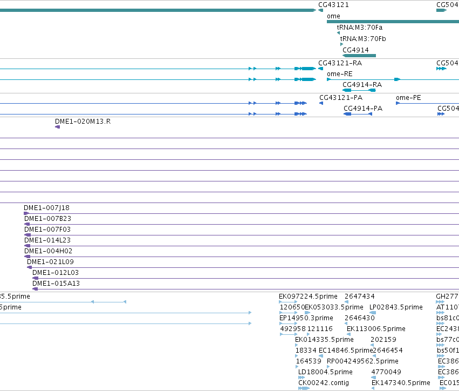Click the CG43121 gene label
Screen dimensions: 459x391
[x=333, y=5]
